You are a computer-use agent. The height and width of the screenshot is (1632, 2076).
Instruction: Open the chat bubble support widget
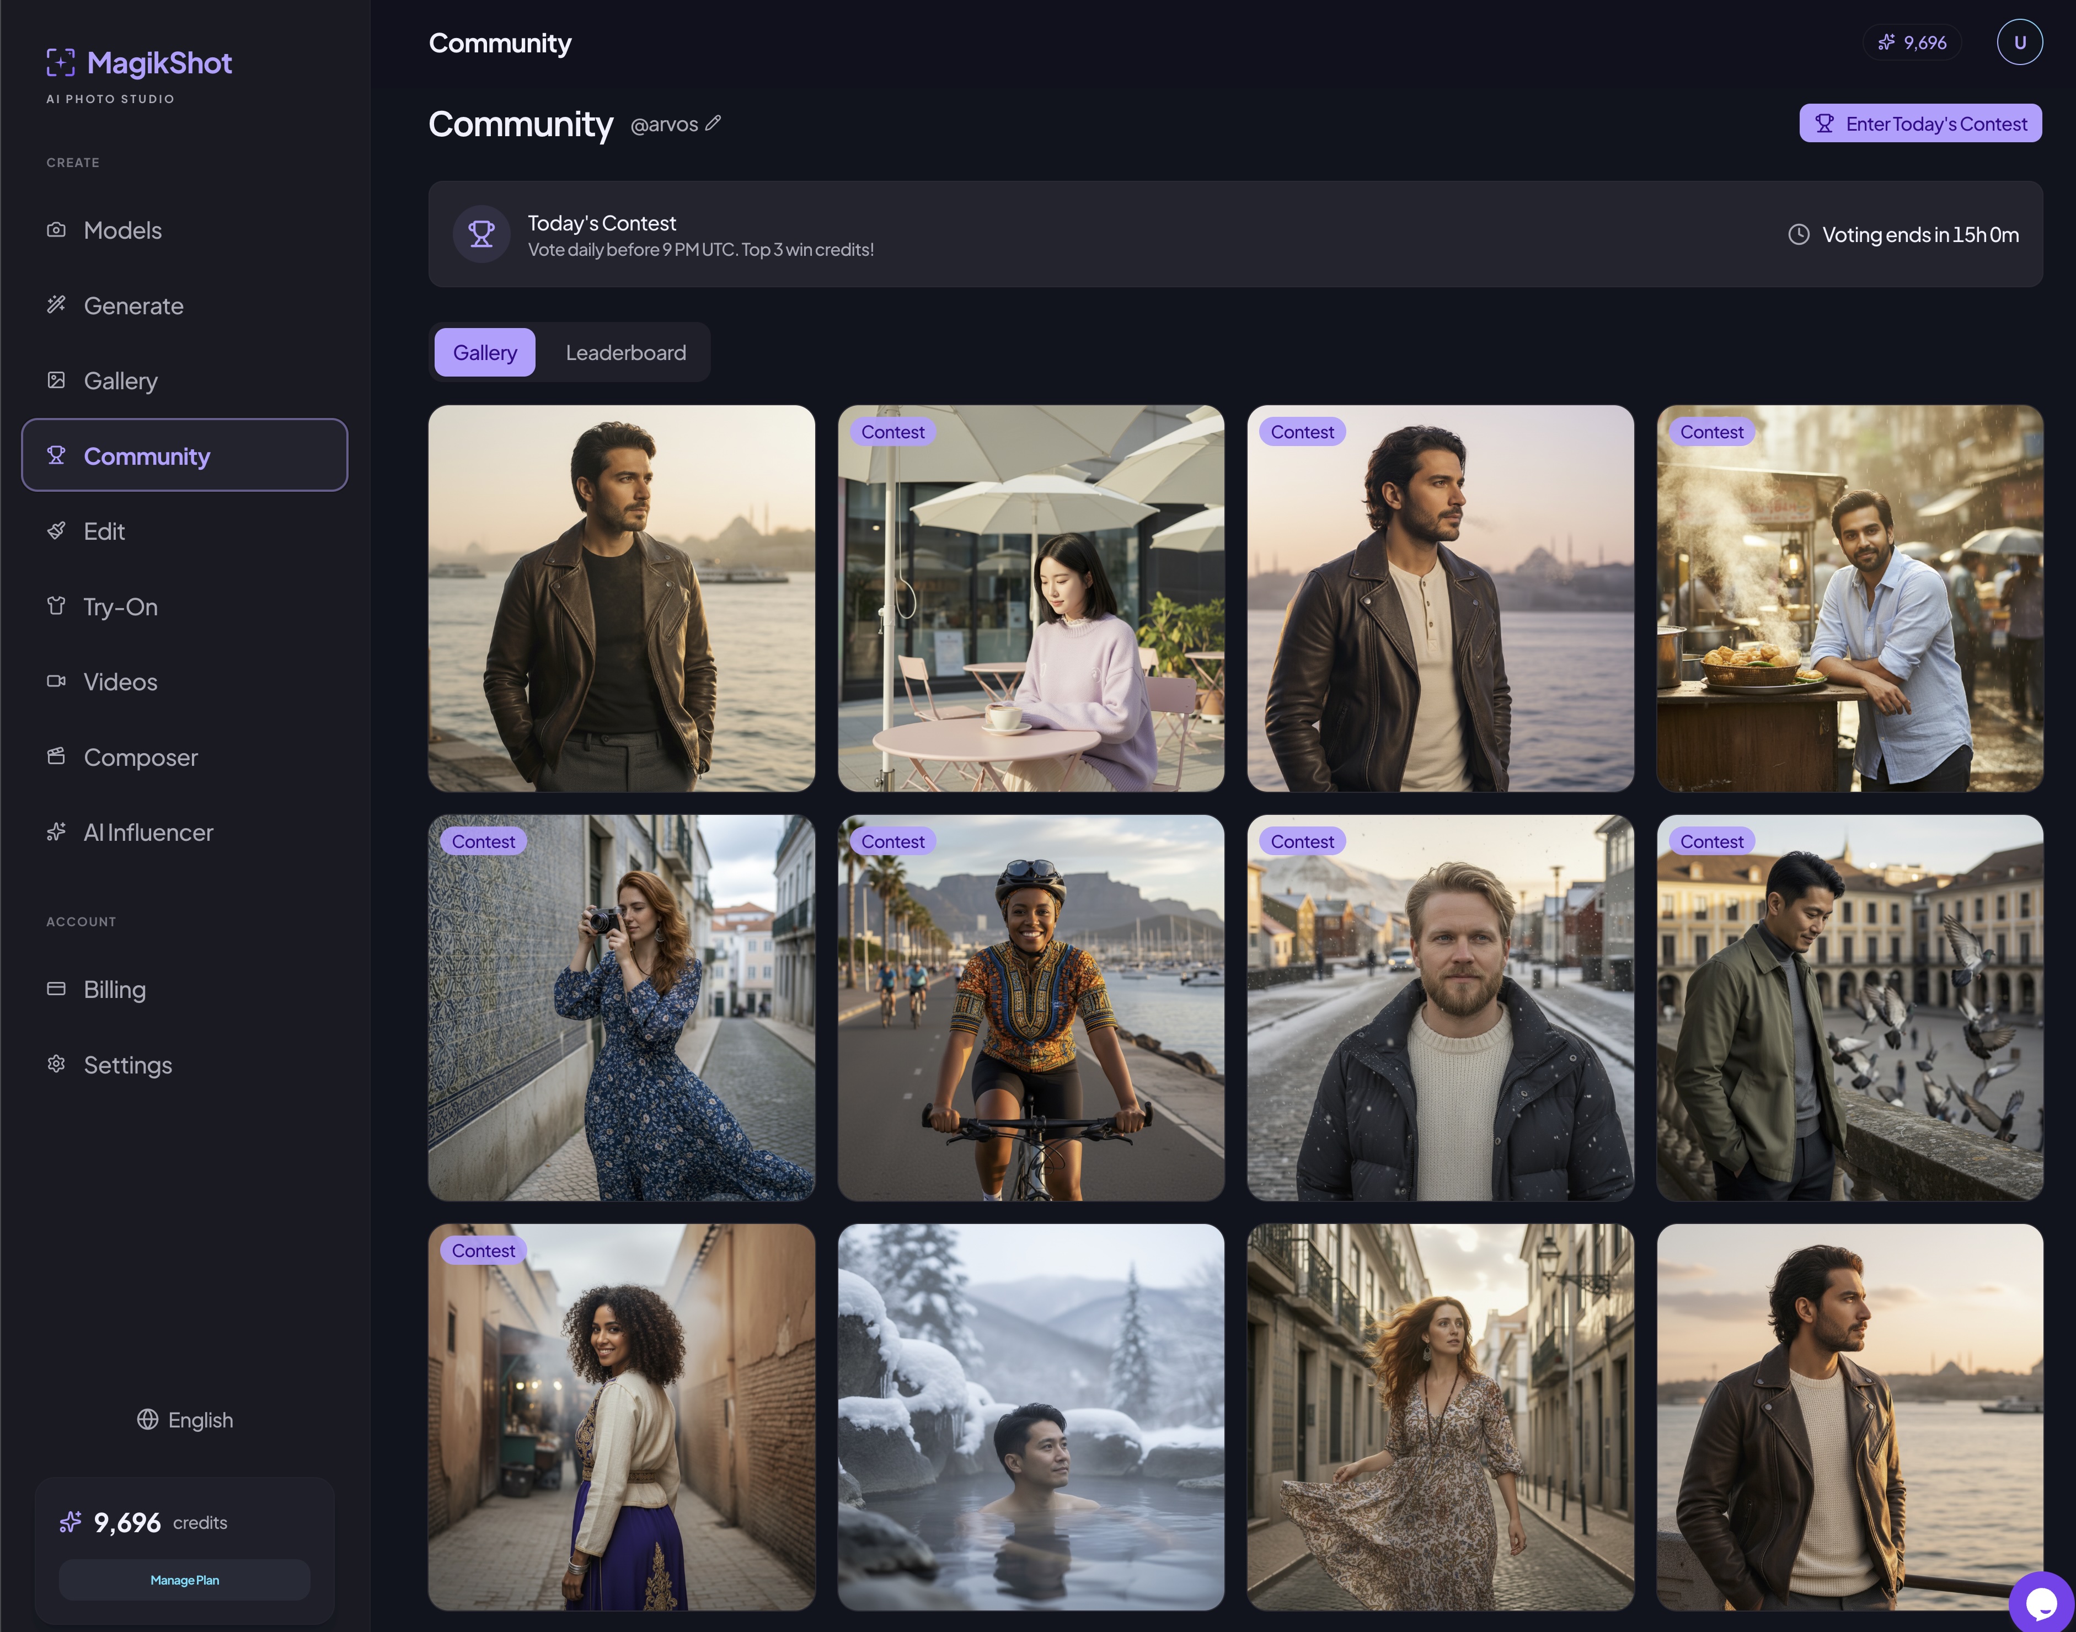click(2042, 1602)
